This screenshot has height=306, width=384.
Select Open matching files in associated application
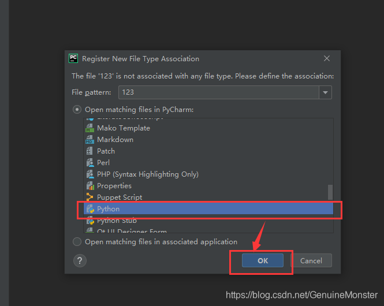tap(77, 241)
